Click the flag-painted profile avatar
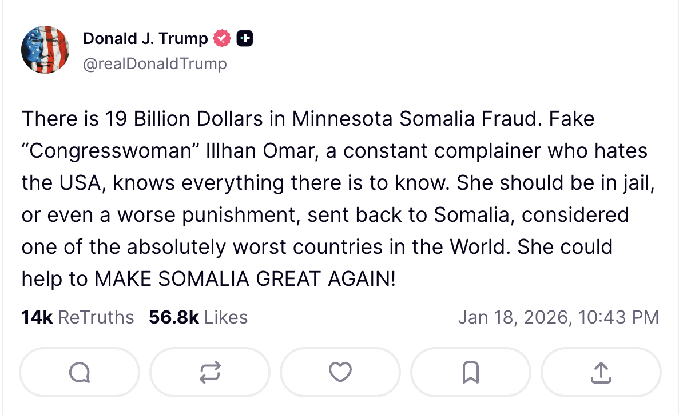This screenshot has height=415, width=683. [46, 50]
